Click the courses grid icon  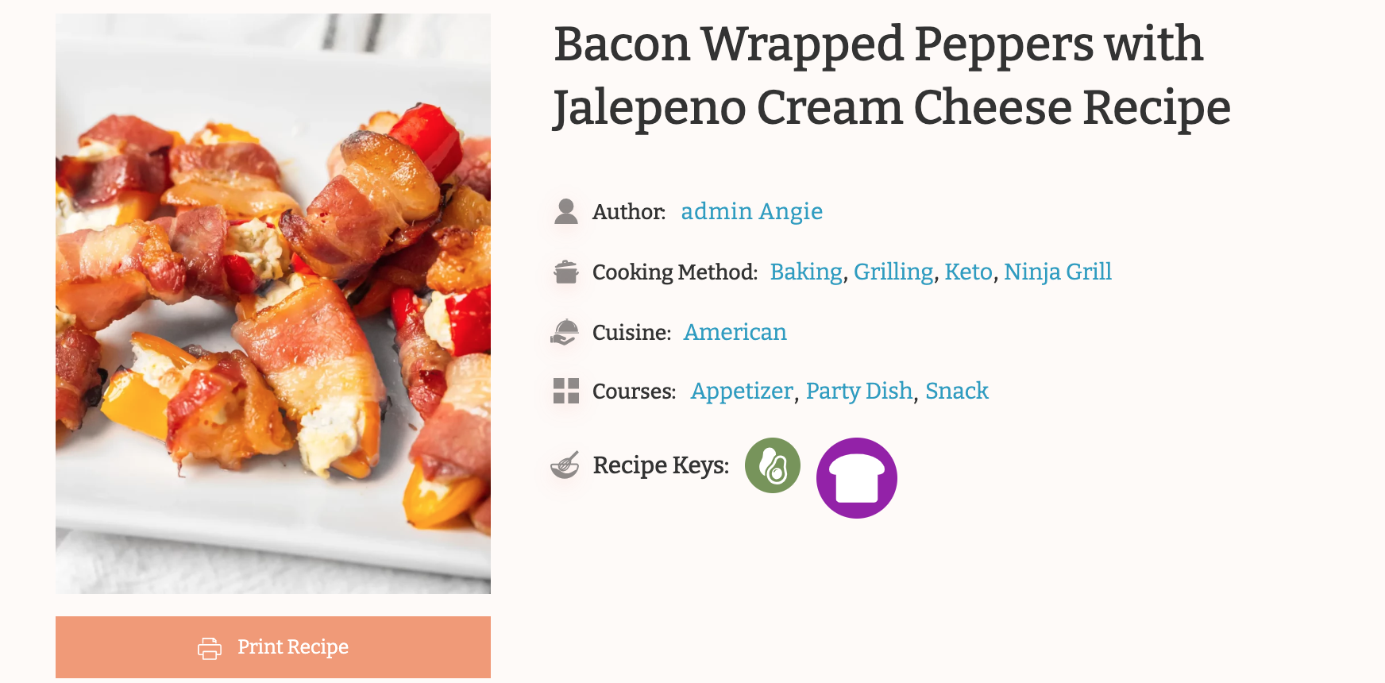pyautogui.click(x=566, y=391)
